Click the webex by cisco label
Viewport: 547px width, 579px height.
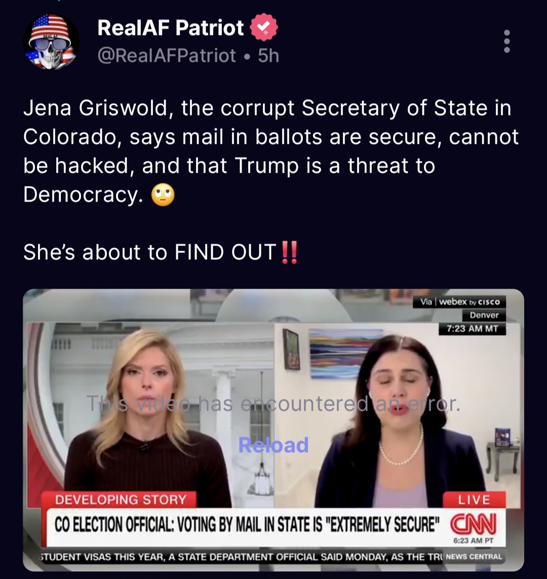pos(459,302)
